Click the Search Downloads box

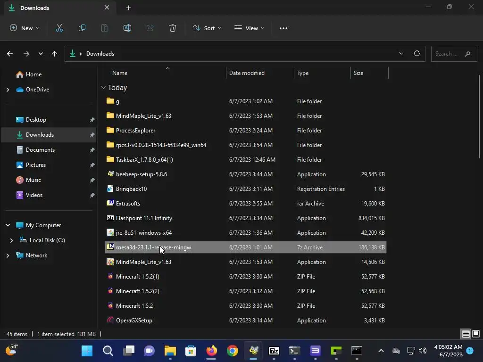(x=454, y=54)
